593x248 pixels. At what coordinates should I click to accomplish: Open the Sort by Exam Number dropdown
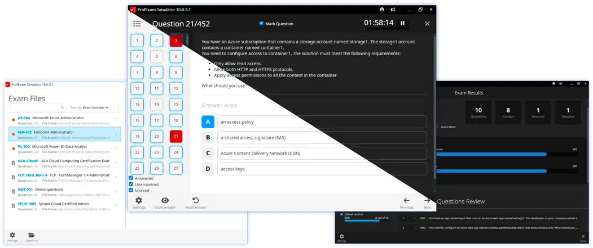(96, 107)
